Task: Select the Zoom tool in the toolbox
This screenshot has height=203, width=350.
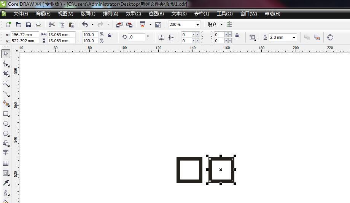Action: point(6,84)
